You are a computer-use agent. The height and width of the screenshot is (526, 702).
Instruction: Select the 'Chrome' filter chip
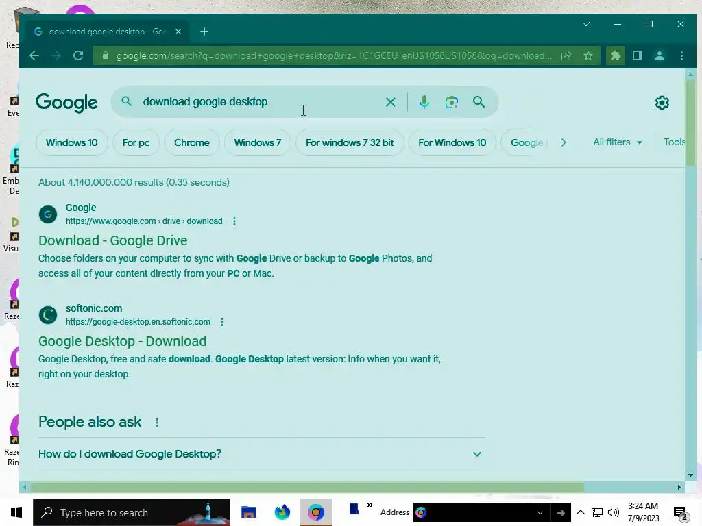coord(192,142)
